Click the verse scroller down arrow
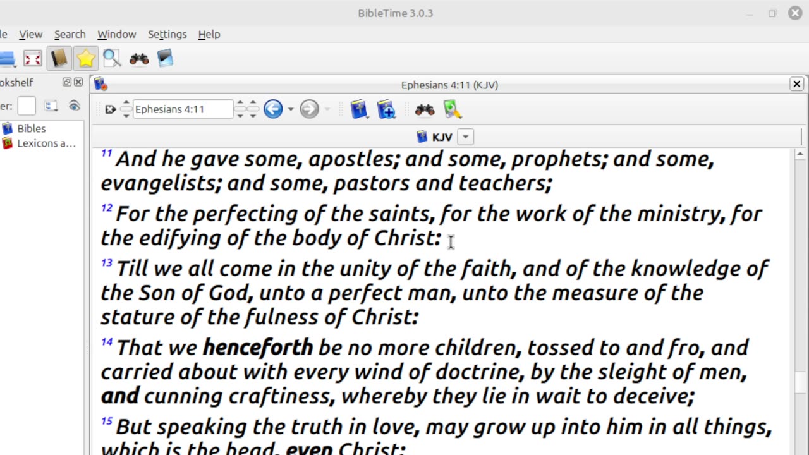Screen dimensions: 809x455 click(x=253, y=114)
